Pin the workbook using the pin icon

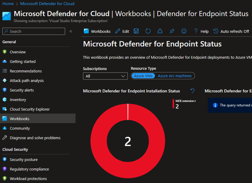tap(172, 31)
